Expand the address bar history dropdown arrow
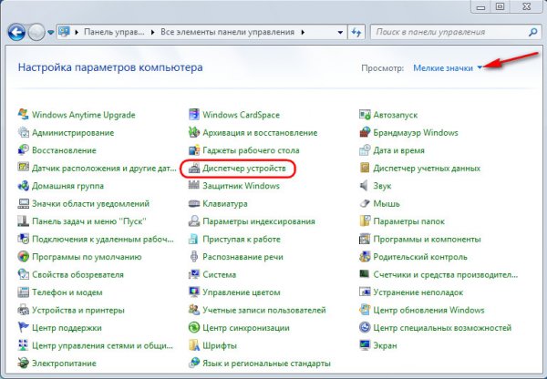Screen dimensions: 547x379 tap(340, 32)
